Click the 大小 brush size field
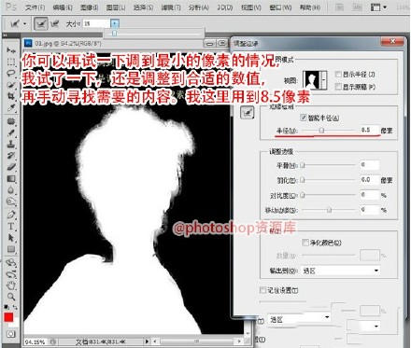 (96, 23)
